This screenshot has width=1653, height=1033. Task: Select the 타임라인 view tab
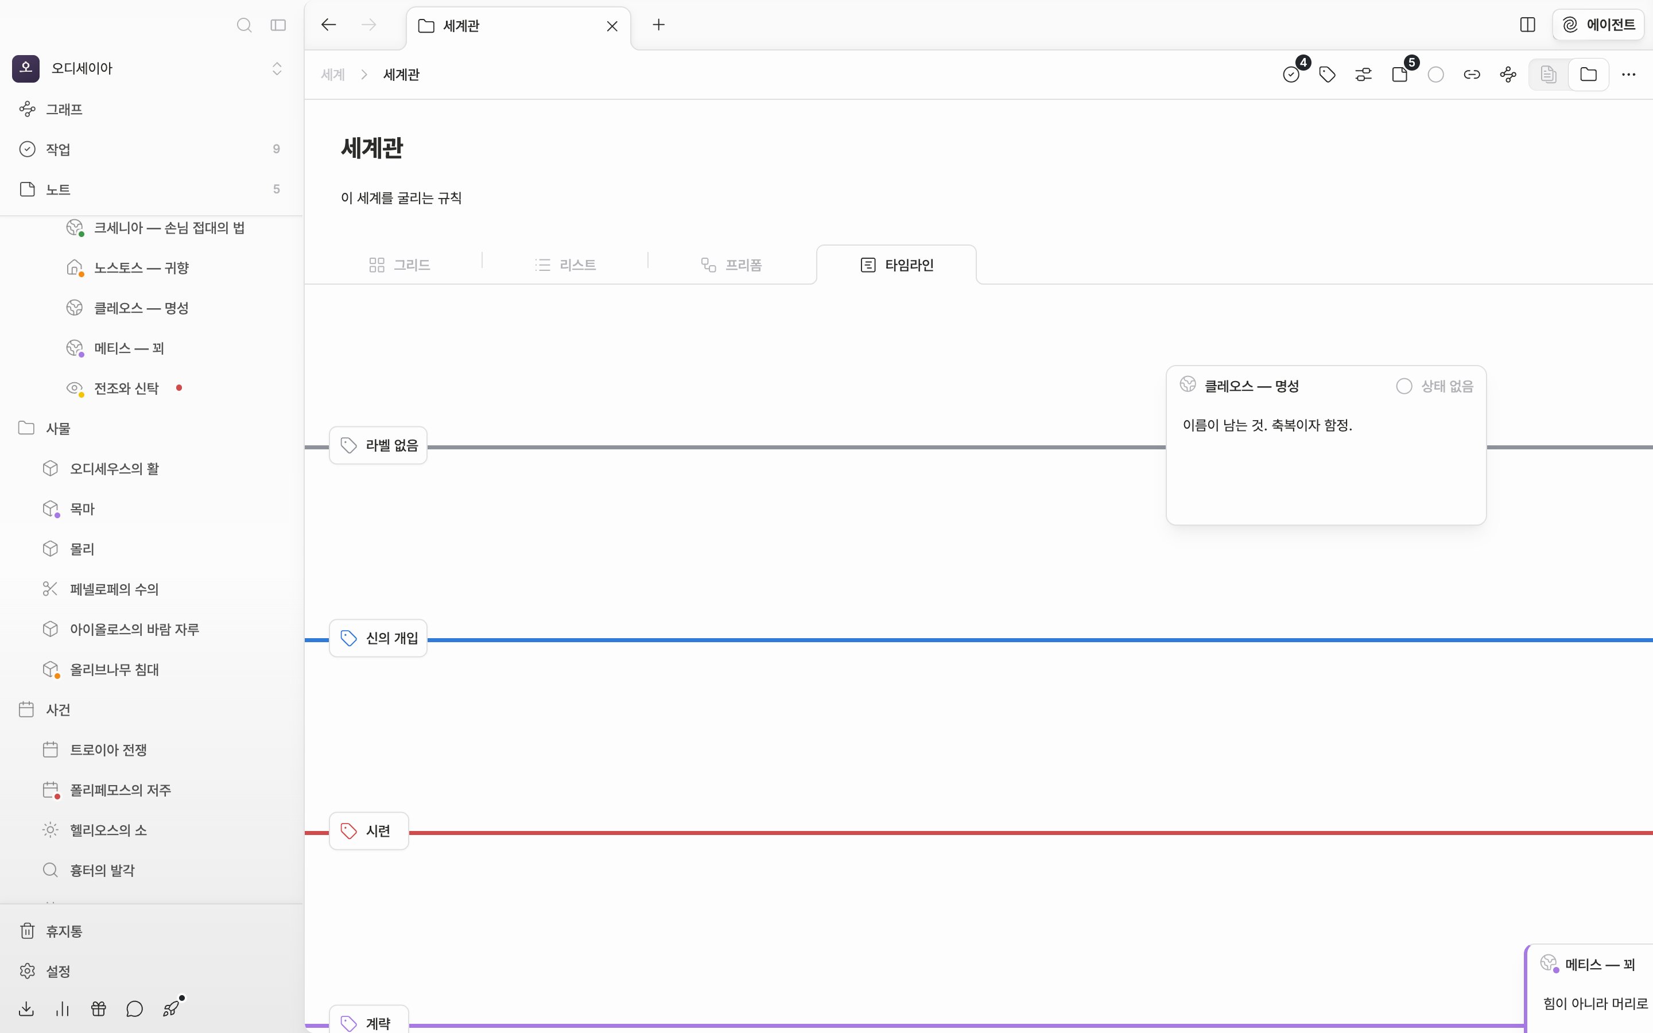896,265
